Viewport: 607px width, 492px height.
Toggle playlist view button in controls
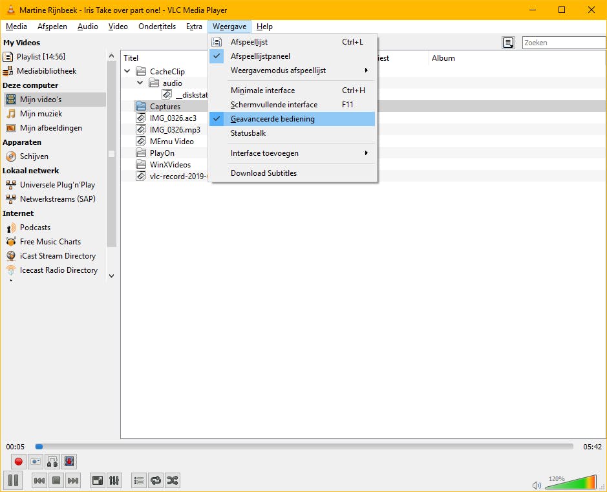[x=139, y=481]
